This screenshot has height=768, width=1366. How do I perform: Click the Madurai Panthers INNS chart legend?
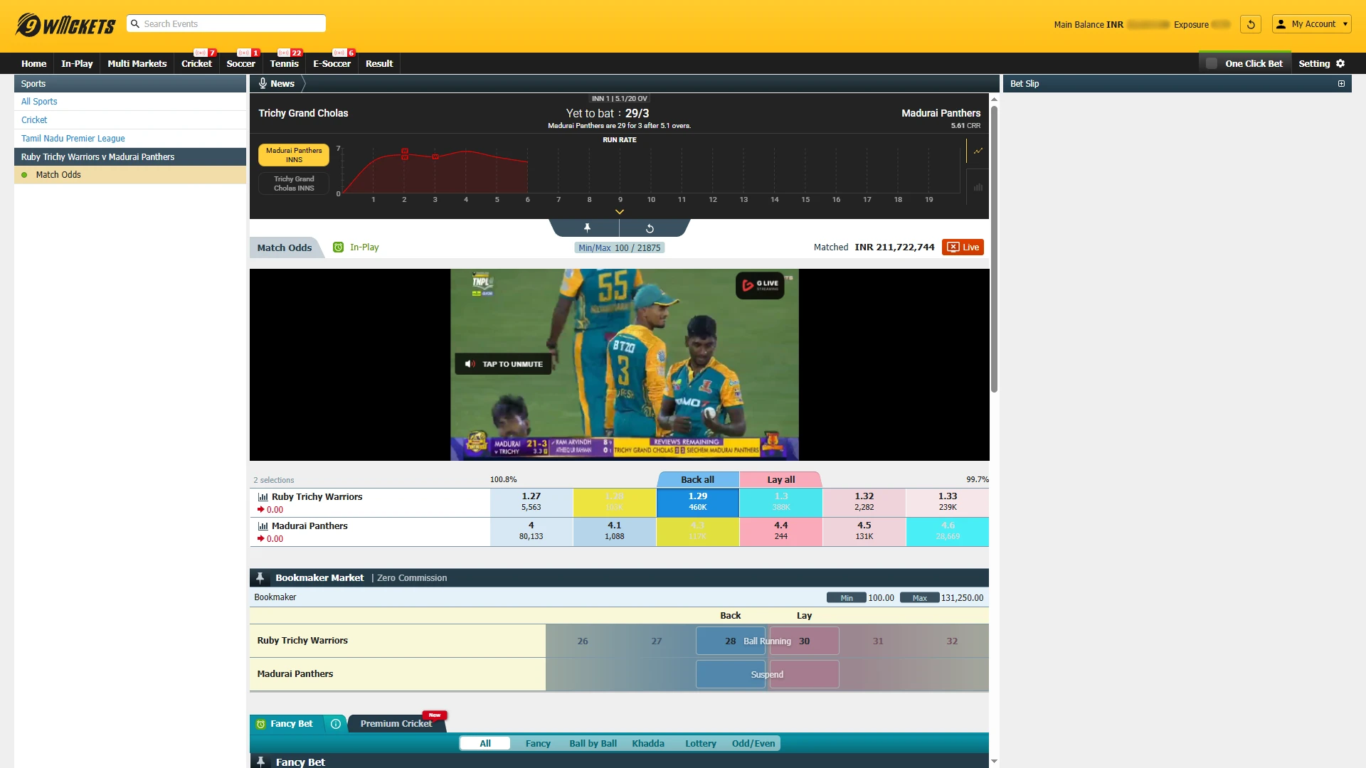293,154
